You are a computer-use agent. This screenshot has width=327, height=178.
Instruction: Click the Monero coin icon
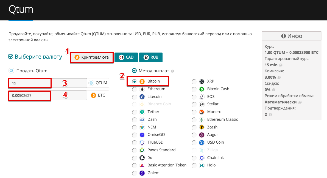tap(202, 112)
